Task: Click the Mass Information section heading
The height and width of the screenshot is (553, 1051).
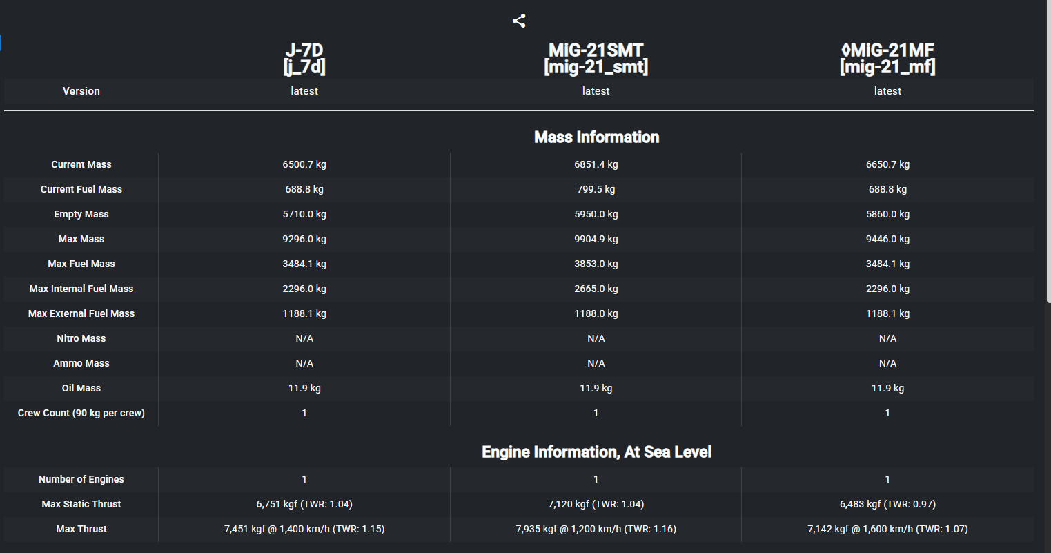Action: [596, 137]
